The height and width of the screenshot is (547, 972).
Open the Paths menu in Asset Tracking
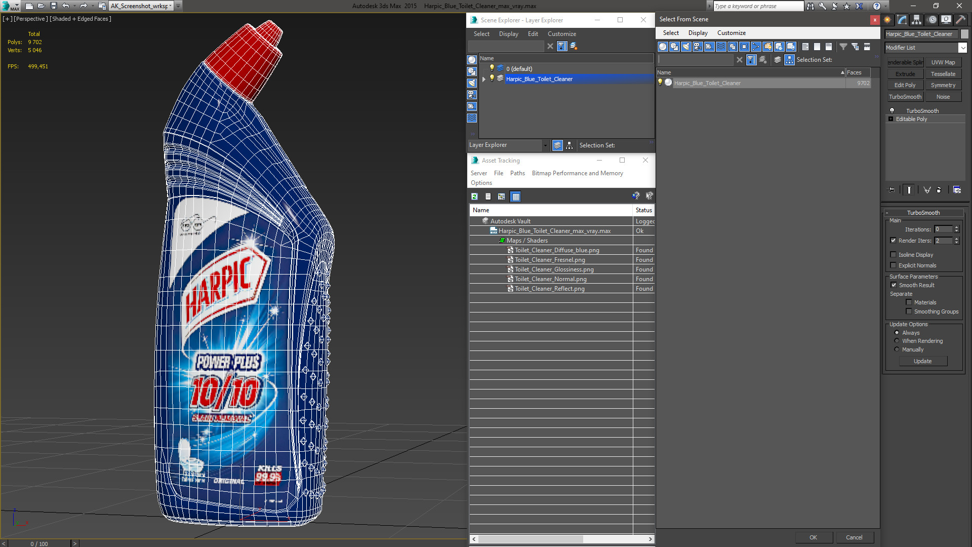coord(517,173)
